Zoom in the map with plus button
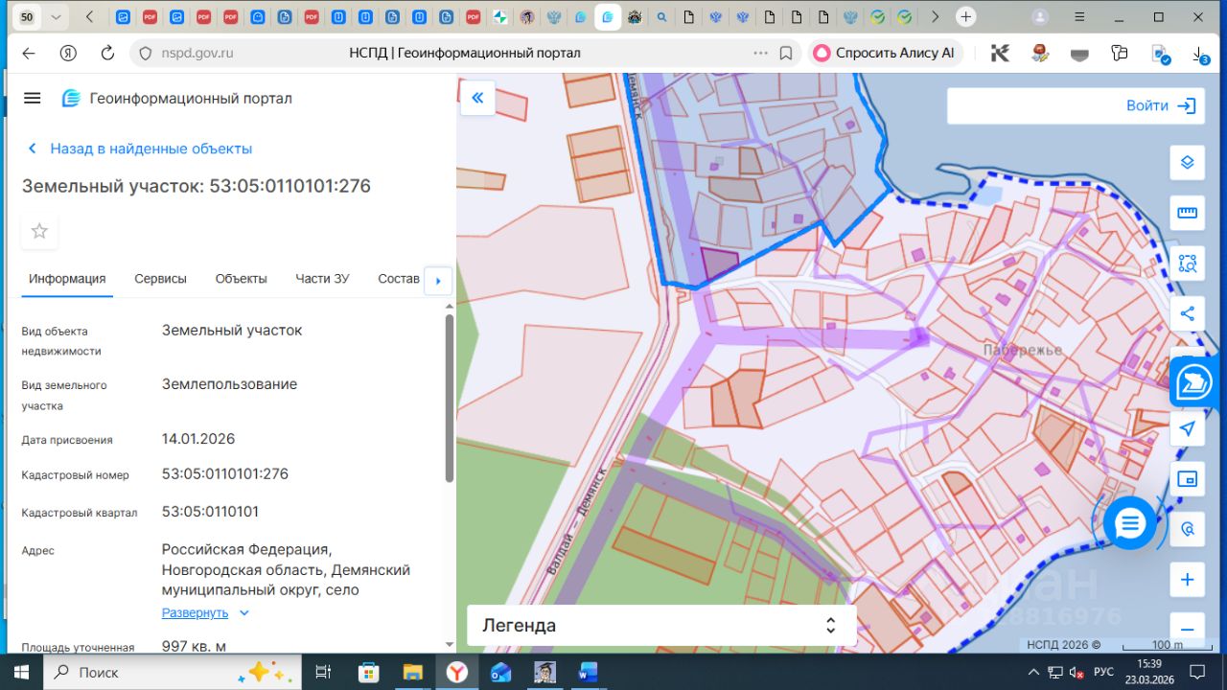This screenshot has height=690, width=1227. pos(1187,580)
